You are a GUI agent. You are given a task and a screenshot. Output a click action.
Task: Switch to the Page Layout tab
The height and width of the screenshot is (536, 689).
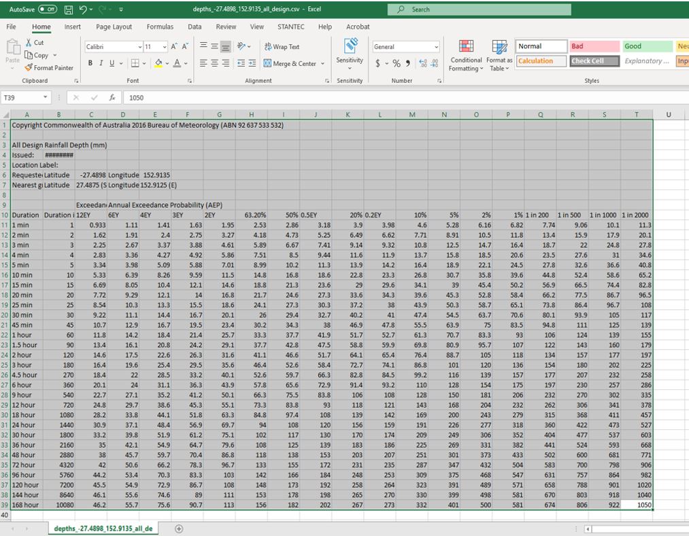pos(114,26)
